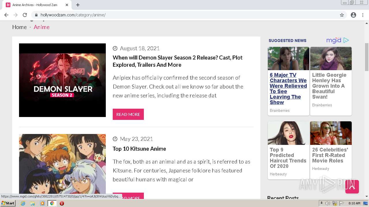The image size is (369, 207).
Task: Open File Explorer from taskbar
Action: (x=33, y=203)
